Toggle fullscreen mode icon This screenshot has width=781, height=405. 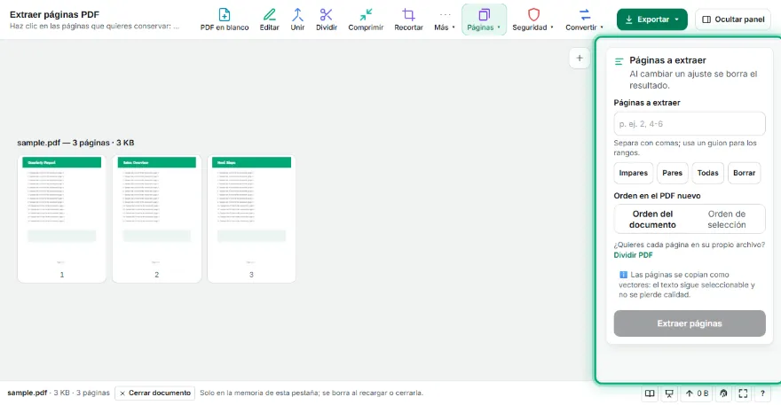[743, 393]
